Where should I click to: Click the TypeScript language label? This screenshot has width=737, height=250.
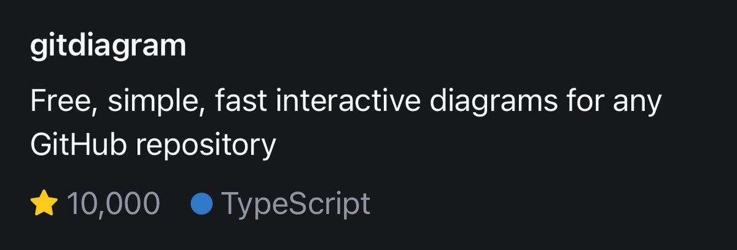pyautogui.click(x=295, y=203)
